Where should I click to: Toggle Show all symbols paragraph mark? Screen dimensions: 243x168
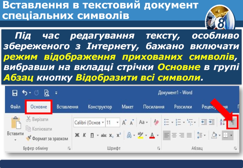(233, 122)
